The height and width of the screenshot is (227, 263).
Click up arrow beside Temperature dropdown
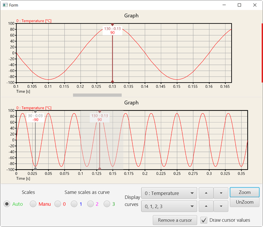tap(206, 193)
